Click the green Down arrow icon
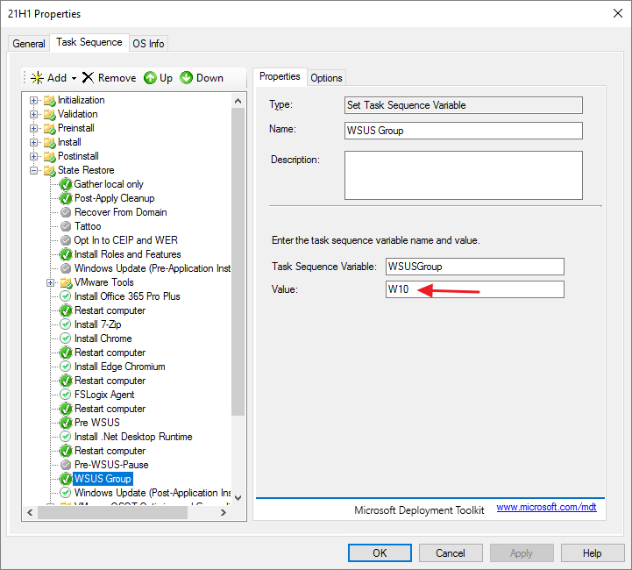Image resolution: width=632 pixels, height=570 pixels. [x=186, y=78]
